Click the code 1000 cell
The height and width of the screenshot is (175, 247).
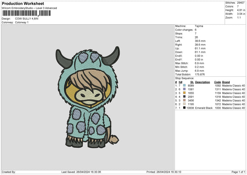tap(218, 108)
